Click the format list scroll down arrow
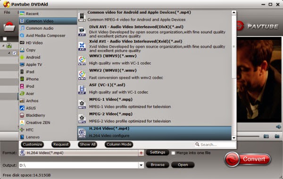The width and height of the screenshot is (283, 179). pyautogui.click(x=234, y=138)
